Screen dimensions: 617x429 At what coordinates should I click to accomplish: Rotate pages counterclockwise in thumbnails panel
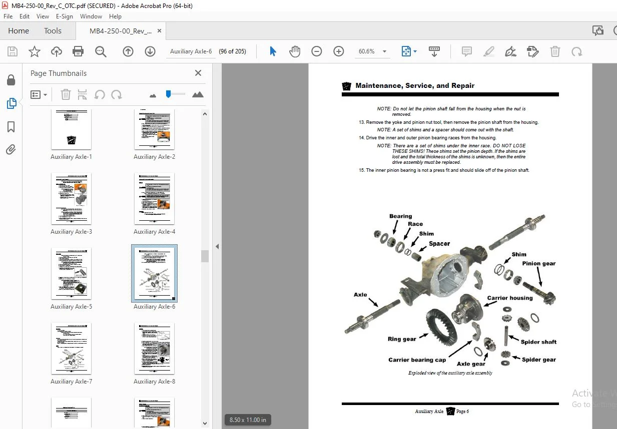[100, 94]
